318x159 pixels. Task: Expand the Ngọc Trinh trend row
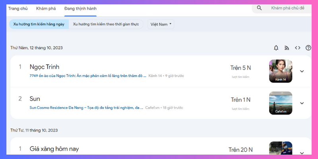(x=302, y=71)
